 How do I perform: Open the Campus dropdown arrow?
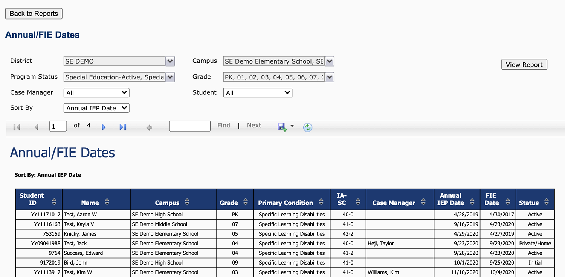pos(330,61)
